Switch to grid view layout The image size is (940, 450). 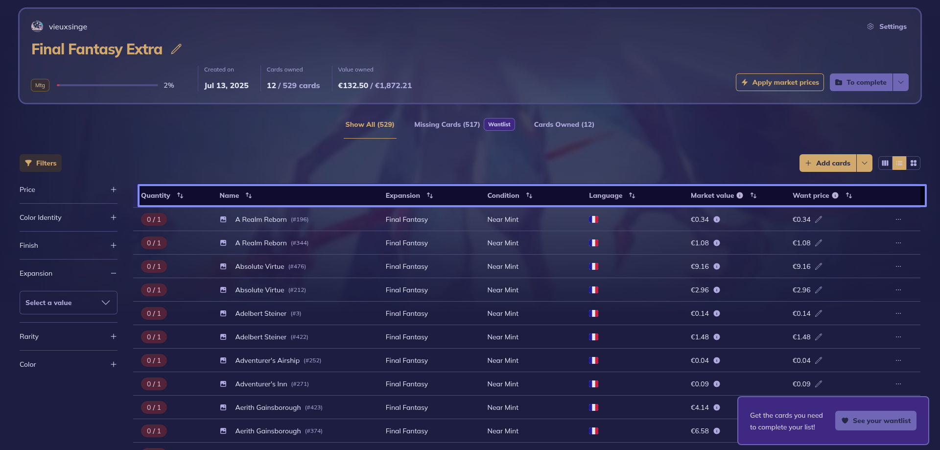point(914,163)
